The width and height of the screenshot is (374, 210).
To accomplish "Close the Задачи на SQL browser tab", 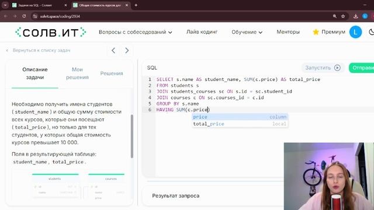I will click(65, 5).
